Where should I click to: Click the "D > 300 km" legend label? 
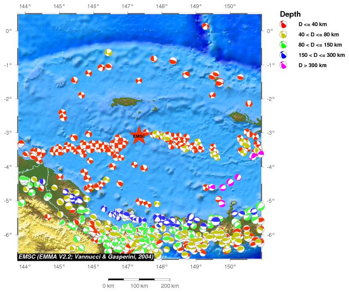[x=312, y=65]
